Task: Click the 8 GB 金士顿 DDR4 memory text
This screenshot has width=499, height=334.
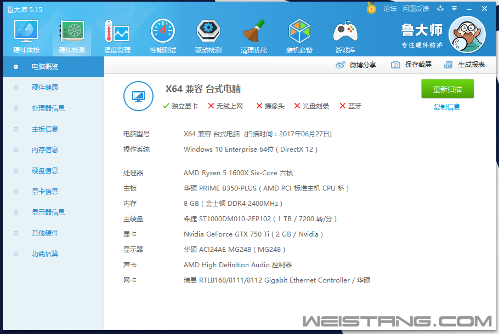Action: point(233,203)
